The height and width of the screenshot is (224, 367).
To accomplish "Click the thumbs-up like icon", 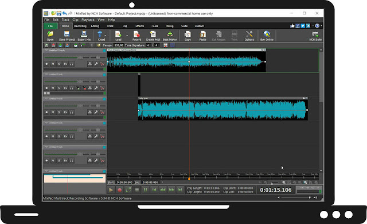I will pos(292,26).
